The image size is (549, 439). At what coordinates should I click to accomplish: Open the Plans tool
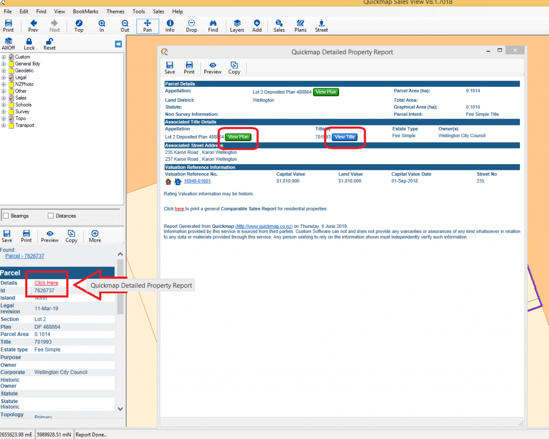(x=300, y=25)
